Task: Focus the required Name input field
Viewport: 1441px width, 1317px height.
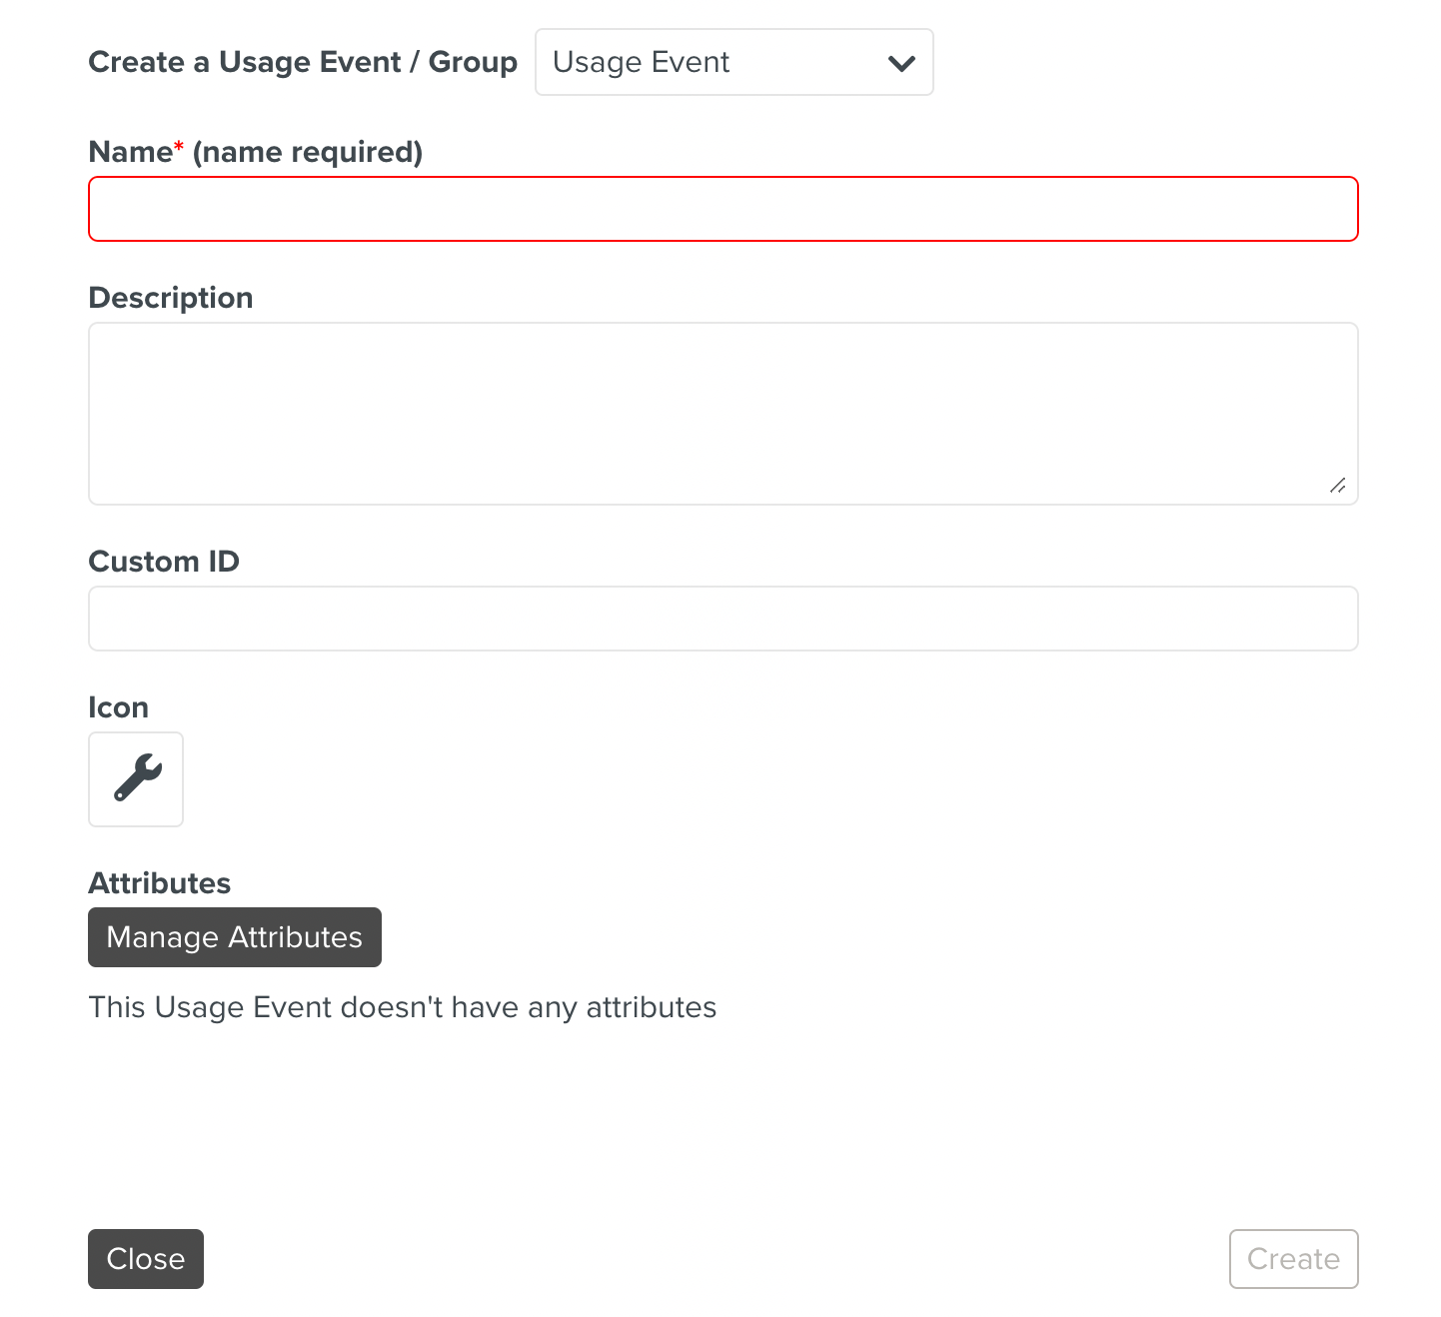Action: click(x=722, y=209)
